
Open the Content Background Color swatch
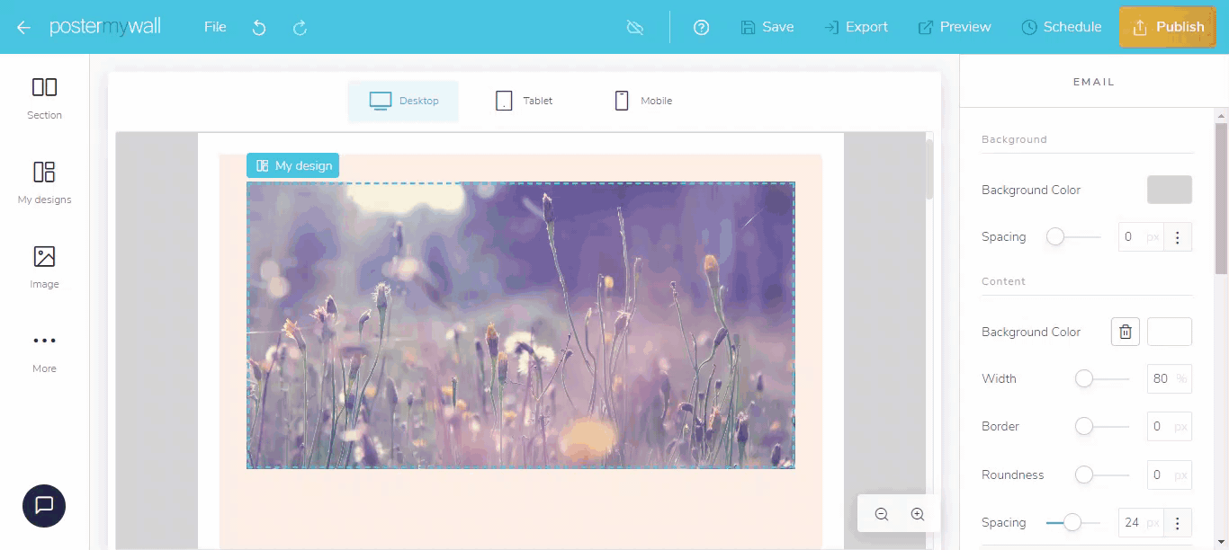[x=1170, y=332]
